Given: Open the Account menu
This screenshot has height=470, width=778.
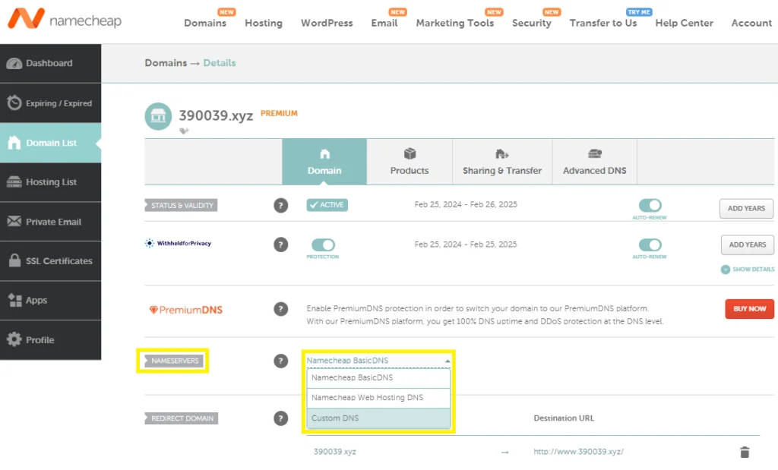Looking at the screenshot, I should pyautogui.click(x=751, y=23).
